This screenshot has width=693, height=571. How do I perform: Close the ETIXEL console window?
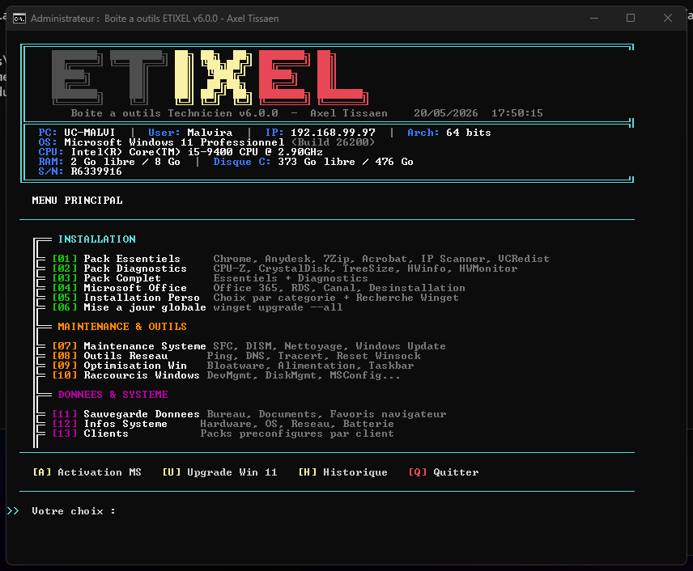(x=668, y=18)
